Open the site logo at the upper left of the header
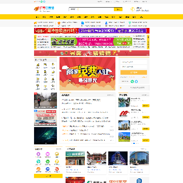Viewport: 183px width, 183px height. 44,9
